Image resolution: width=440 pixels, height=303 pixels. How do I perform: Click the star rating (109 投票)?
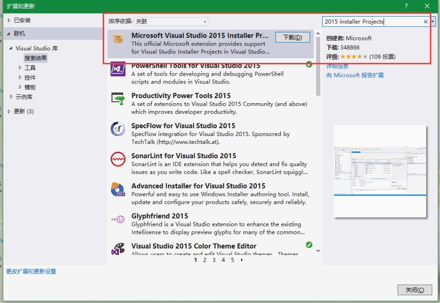click(x=361, y=56)
